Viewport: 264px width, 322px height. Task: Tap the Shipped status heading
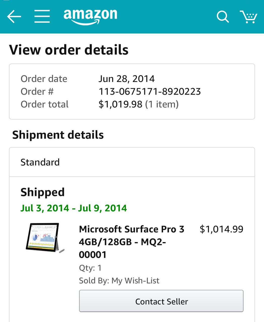(x=43, y=192)
